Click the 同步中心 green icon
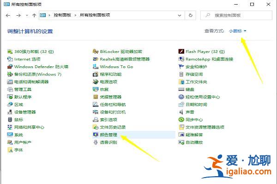 click(181, 120)
